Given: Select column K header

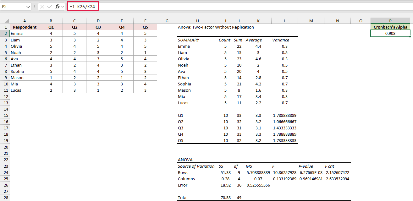Looking at the screenshot, I should pos(258,21).
